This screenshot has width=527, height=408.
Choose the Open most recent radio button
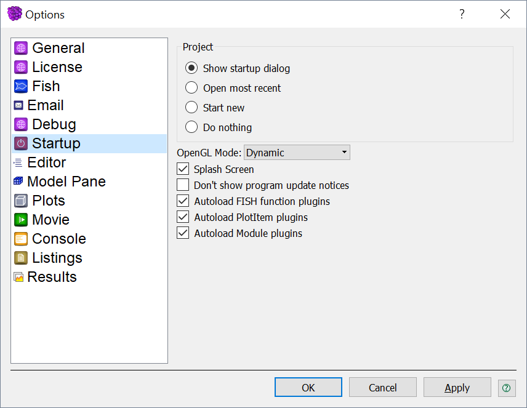point(191,88)
